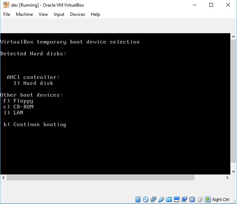Click the CPU virtualization features indicator icon
This screenshot has width=237, height=204.
point(192,199)
